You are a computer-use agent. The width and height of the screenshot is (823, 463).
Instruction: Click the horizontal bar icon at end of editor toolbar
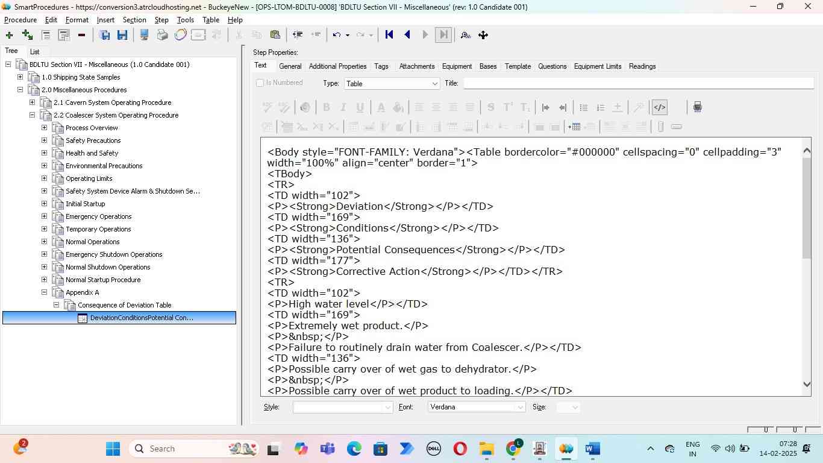(677, 127)
